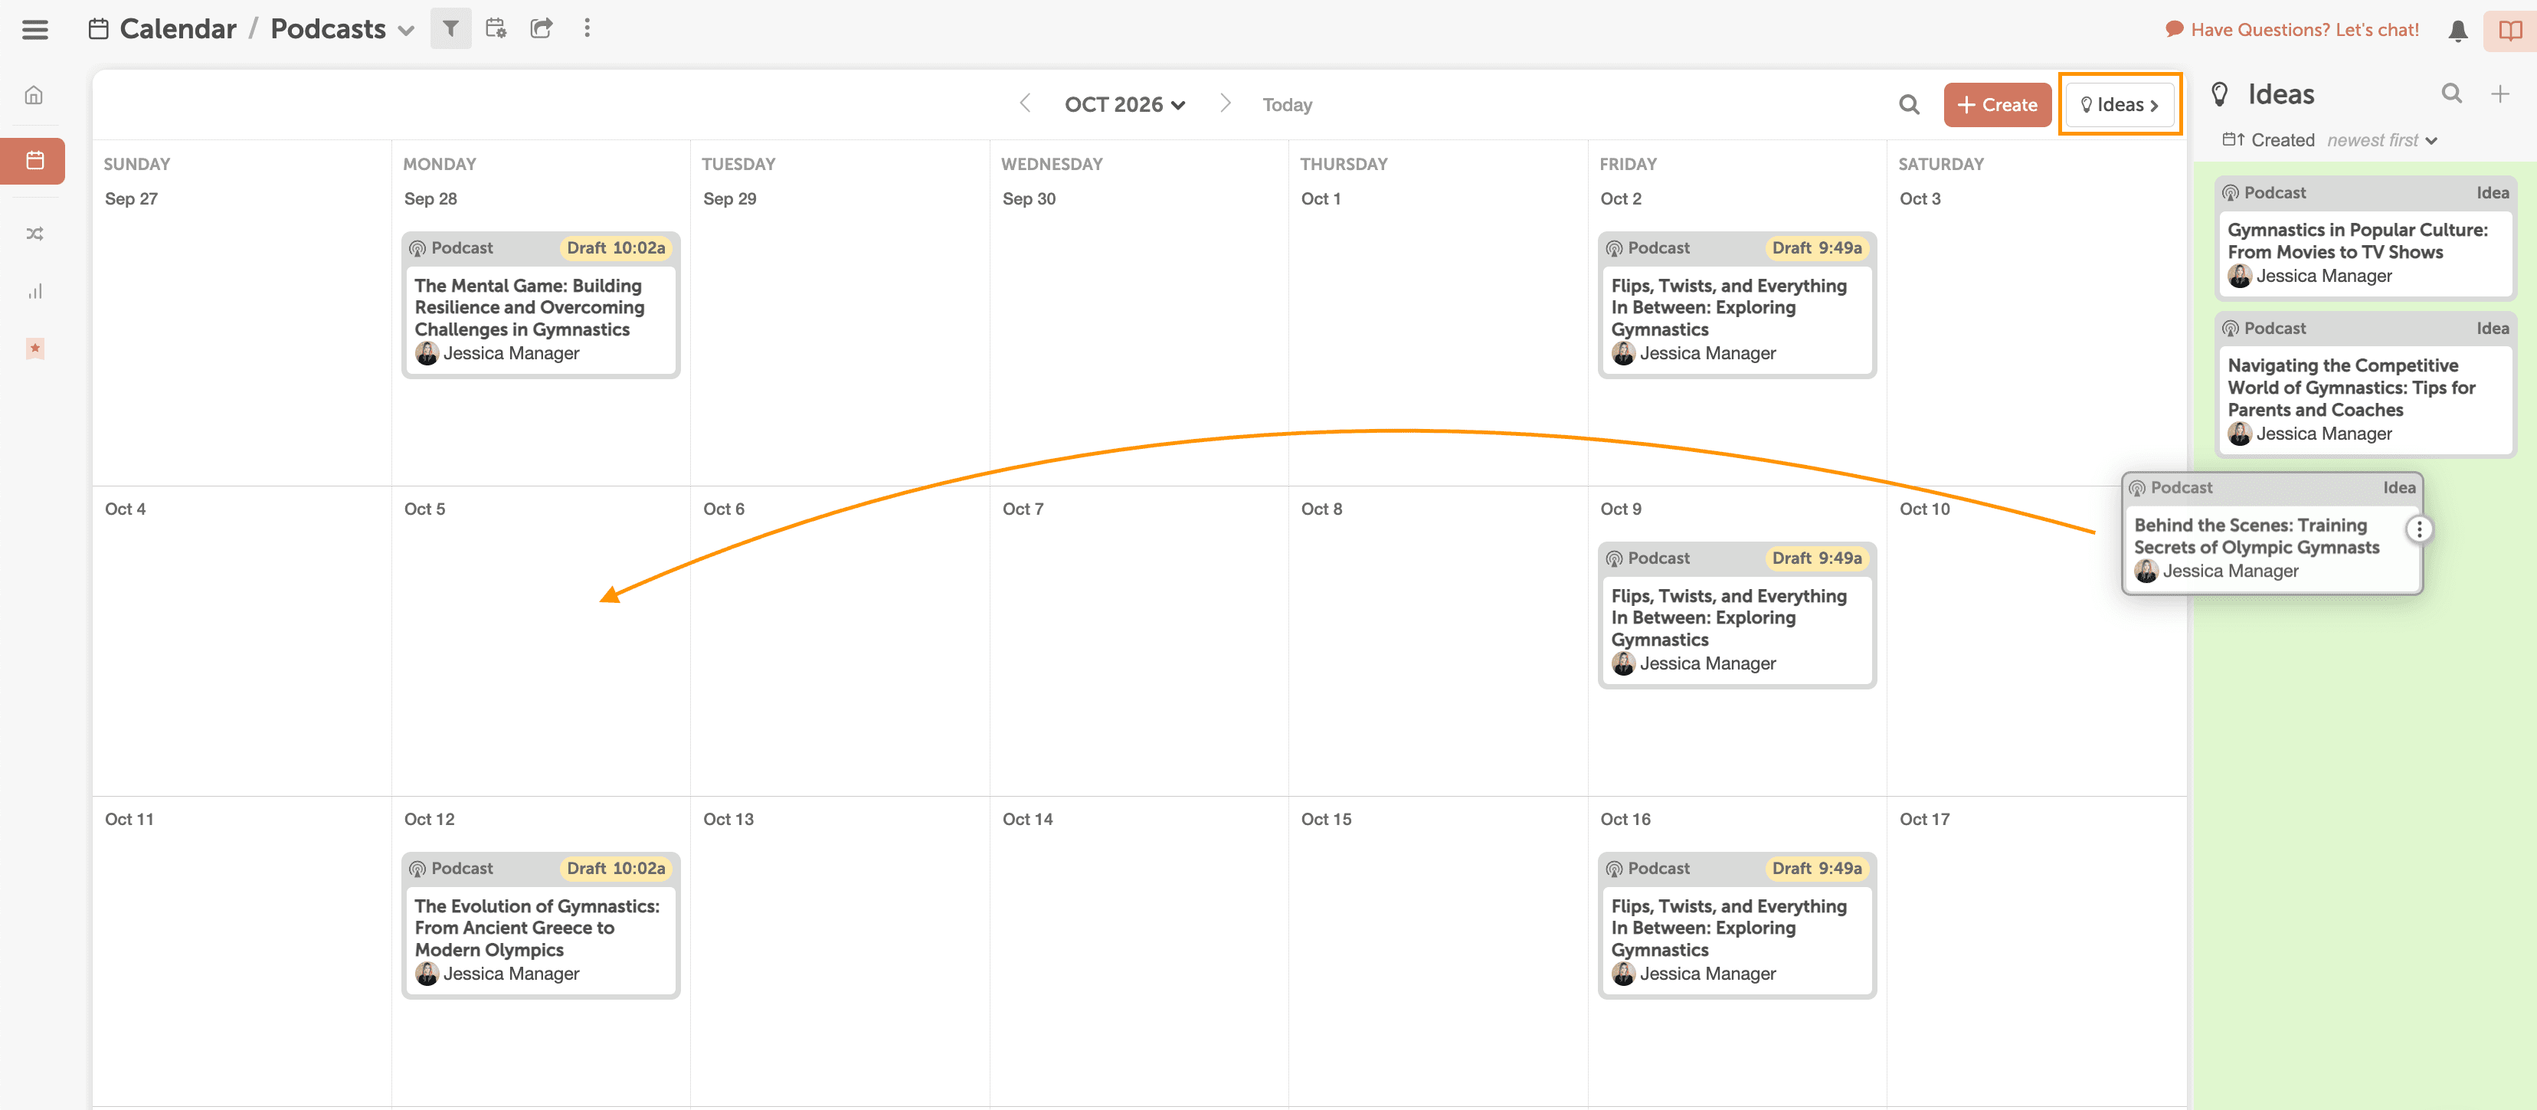Toggle the Ideas panel button
The image size is (2537, 1110).
(2120, 104)
